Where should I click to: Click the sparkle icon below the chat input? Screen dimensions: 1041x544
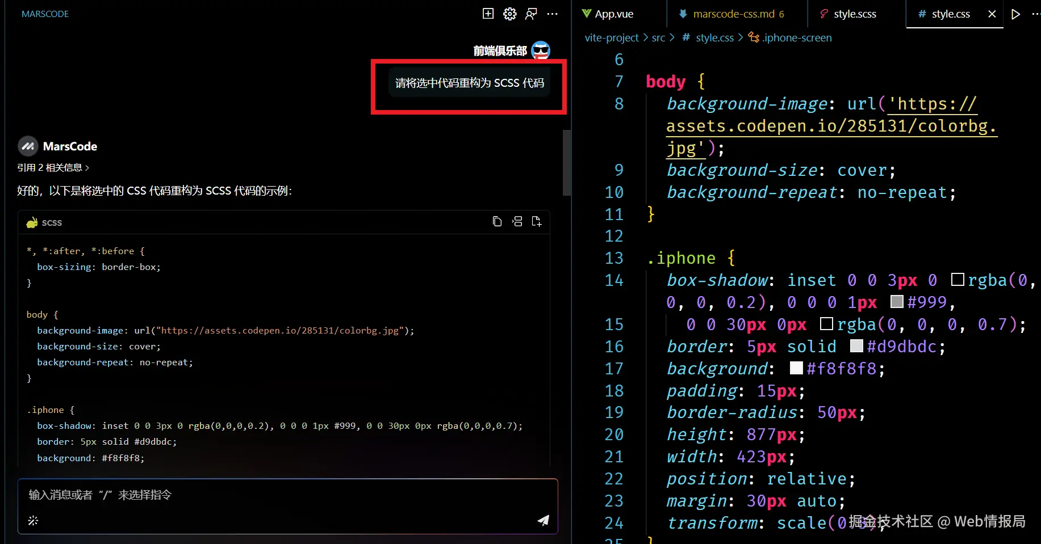pos(33,520)
